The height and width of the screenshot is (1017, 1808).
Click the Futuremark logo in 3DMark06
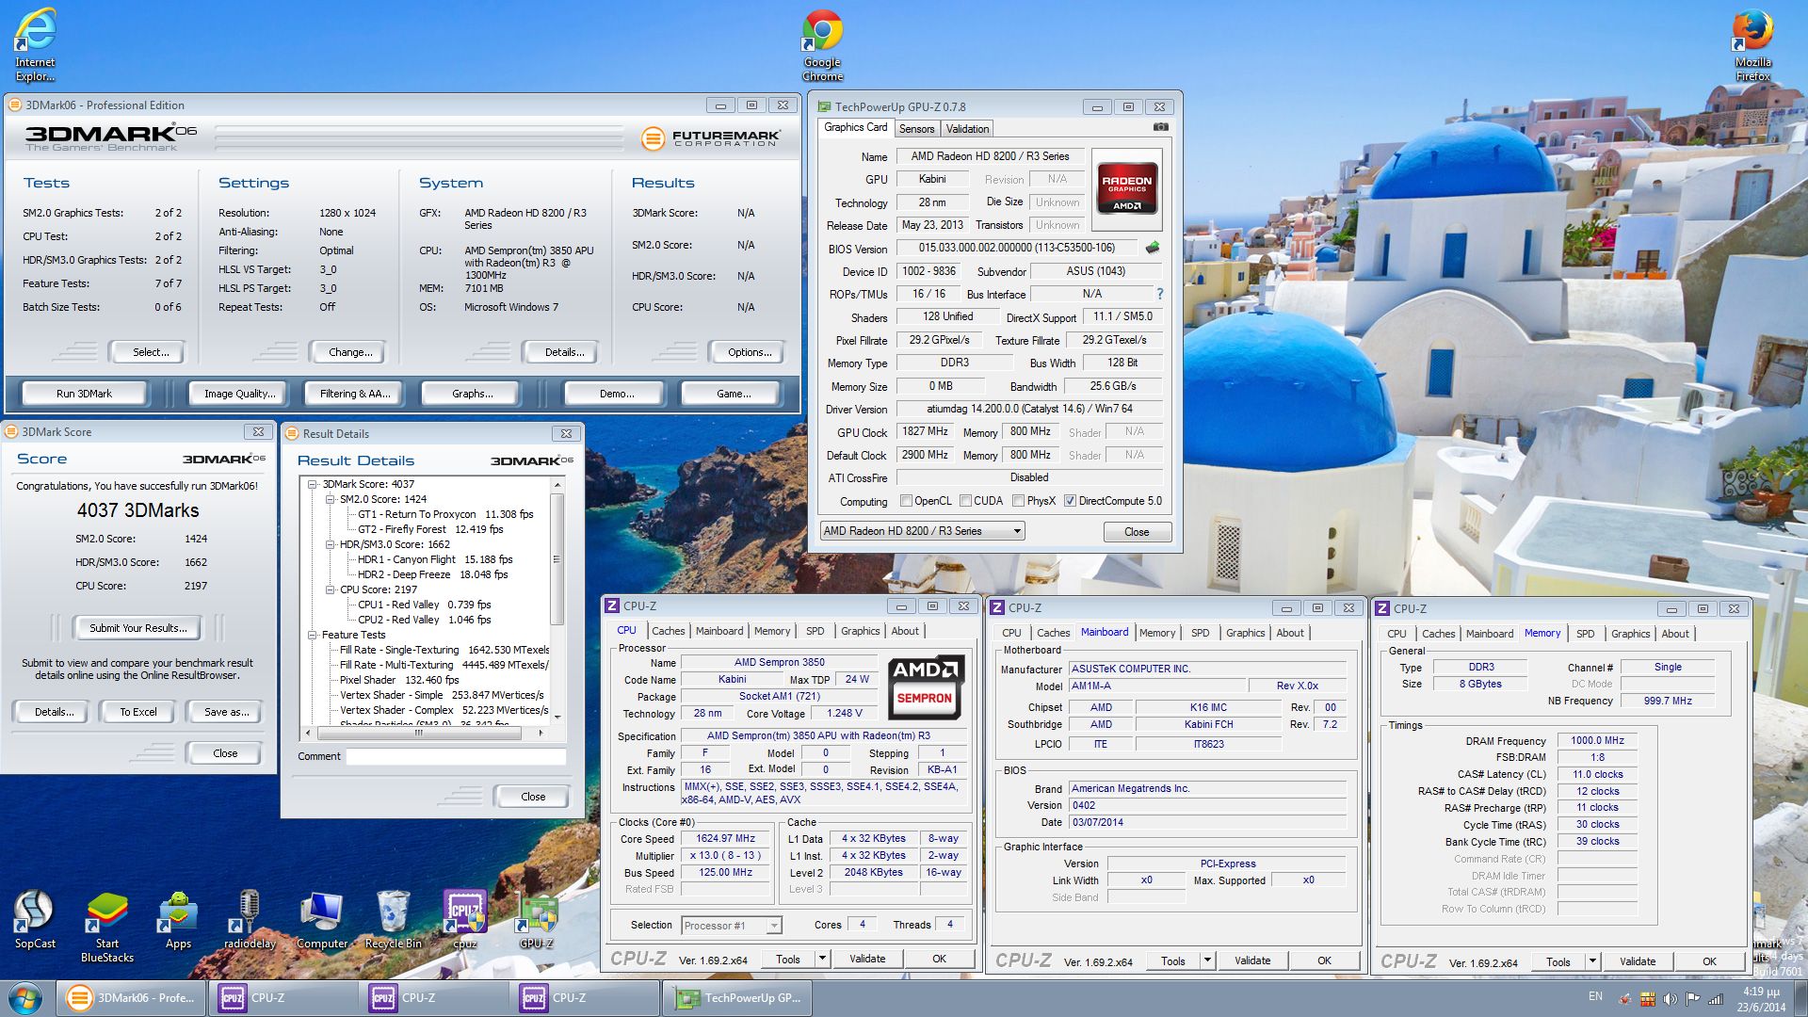click(x=711, y=138)
